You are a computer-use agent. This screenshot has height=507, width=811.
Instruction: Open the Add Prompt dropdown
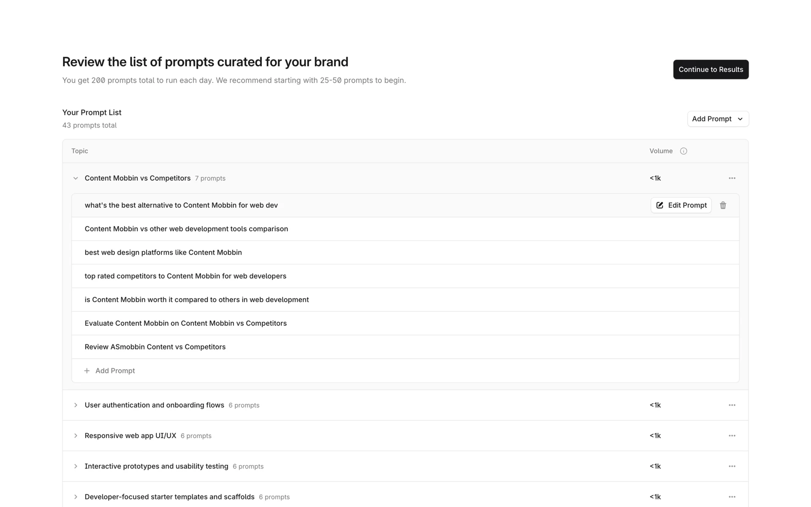pyautogui.click(x=718, y=119)
